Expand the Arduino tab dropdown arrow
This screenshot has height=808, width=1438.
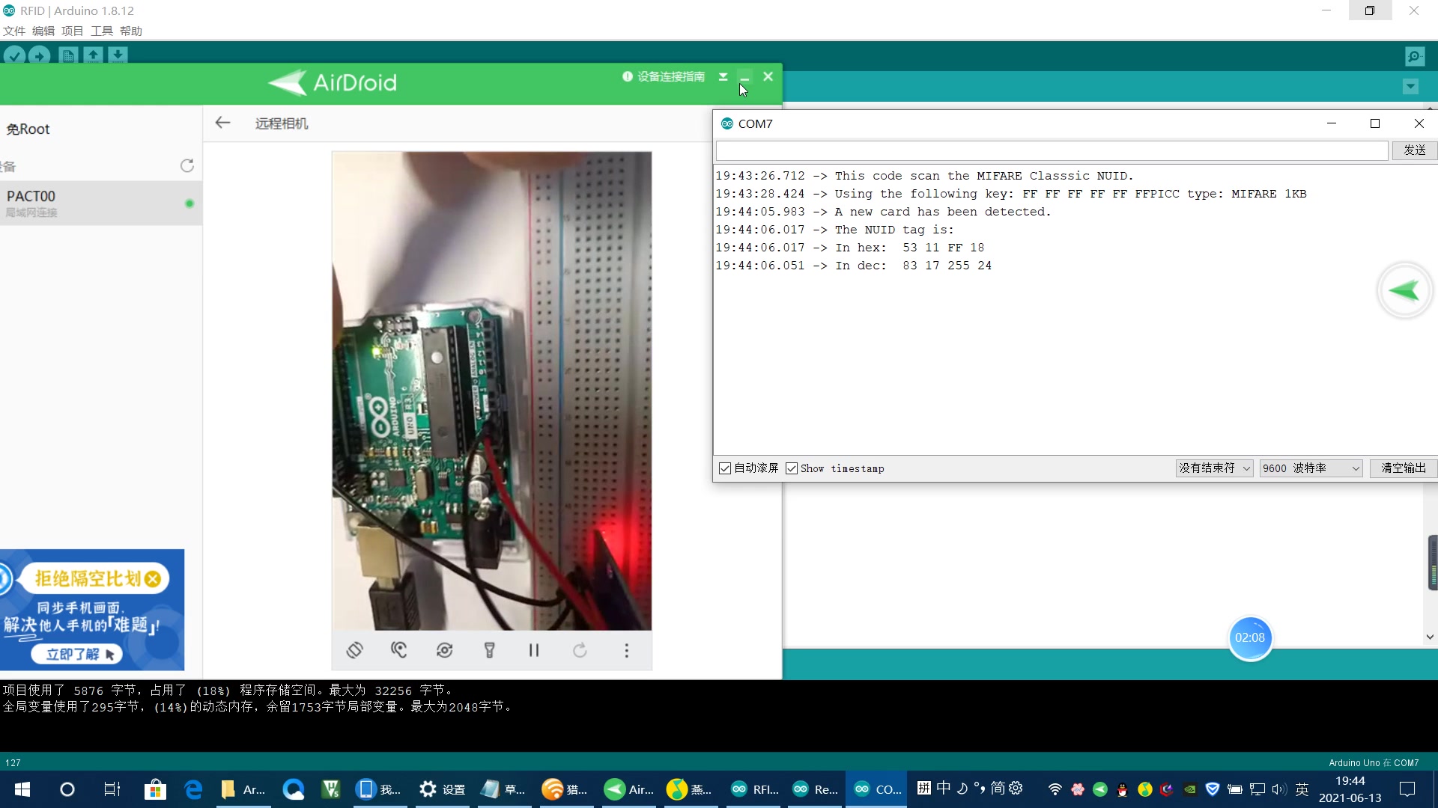1410,87
